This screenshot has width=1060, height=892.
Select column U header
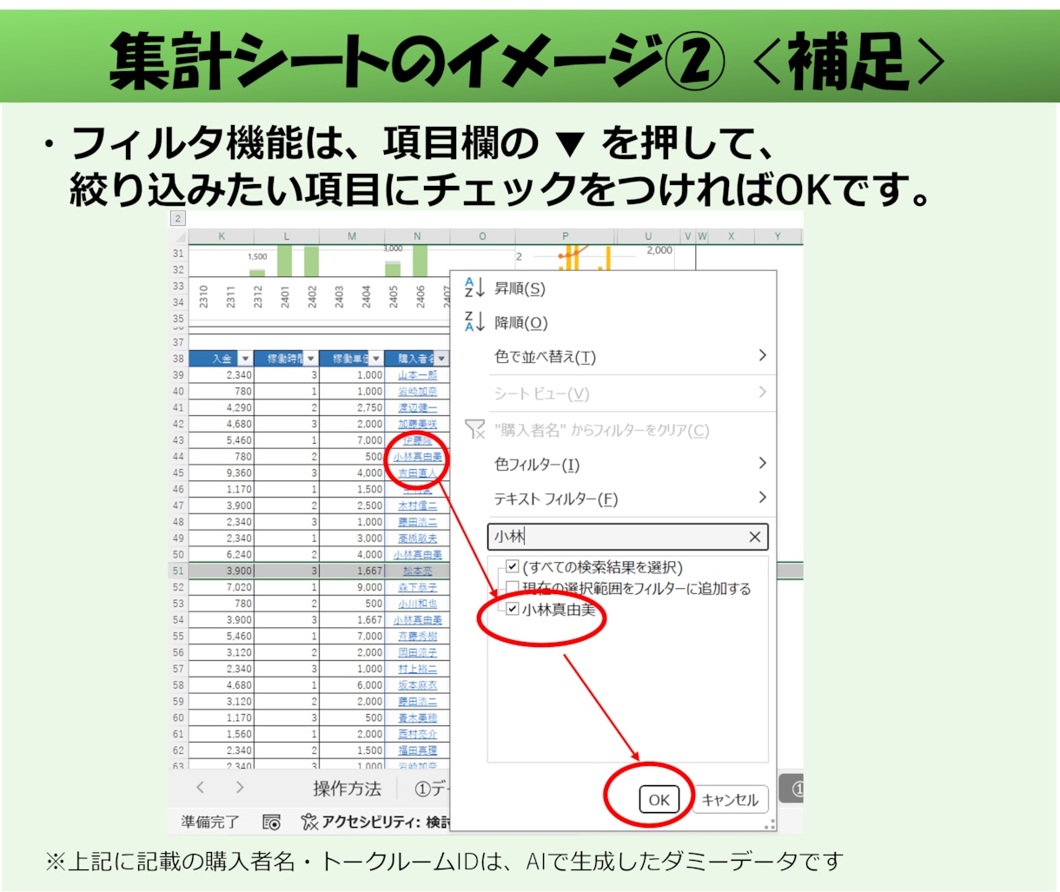click(648, 236)
